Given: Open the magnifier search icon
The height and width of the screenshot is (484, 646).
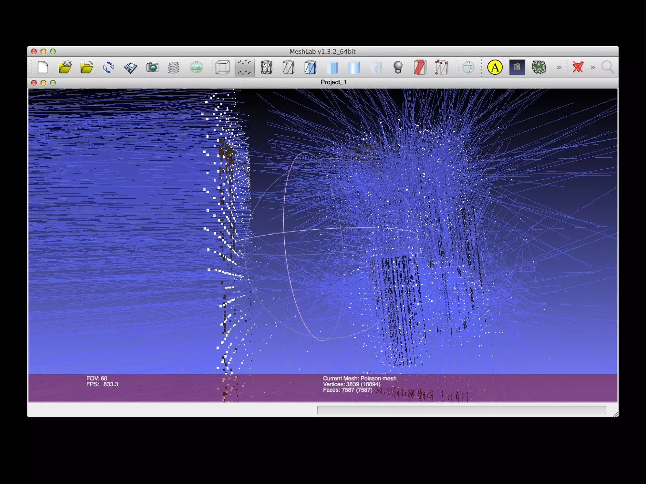Looking at the screenshot, I should (x=608, y=67).
